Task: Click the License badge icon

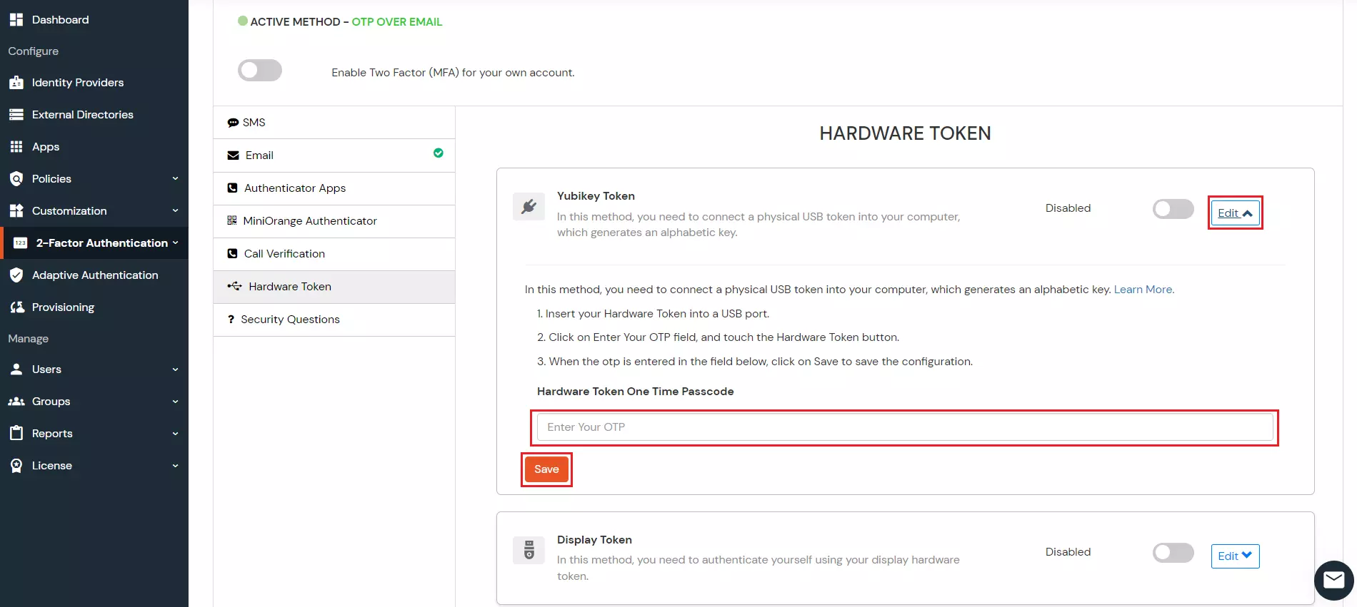Action: [x=16, y=466]
